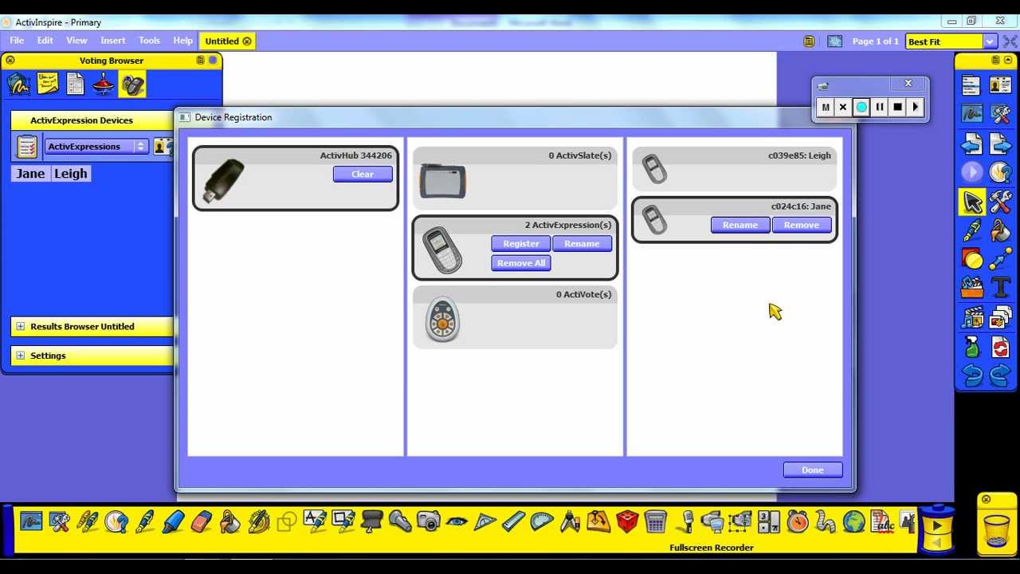Remove device c024c16: Jane

[802, 225]
